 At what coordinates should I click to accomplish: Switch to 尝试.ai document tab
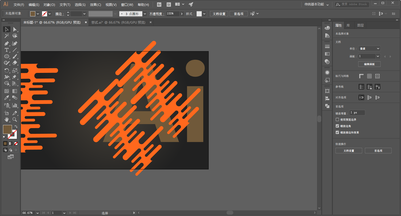119,23
